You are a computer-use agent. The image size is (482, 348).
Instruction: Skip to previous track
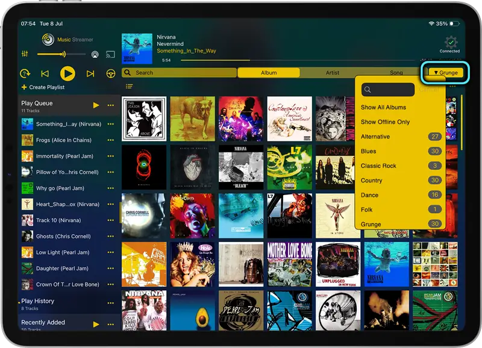tap(45, 73)
